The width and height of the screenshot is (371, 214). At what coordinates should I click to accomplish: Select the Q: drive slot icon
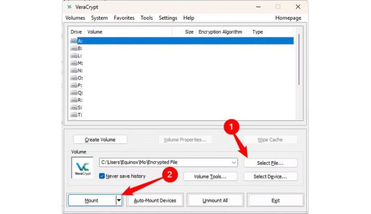[x=74, y=93]
